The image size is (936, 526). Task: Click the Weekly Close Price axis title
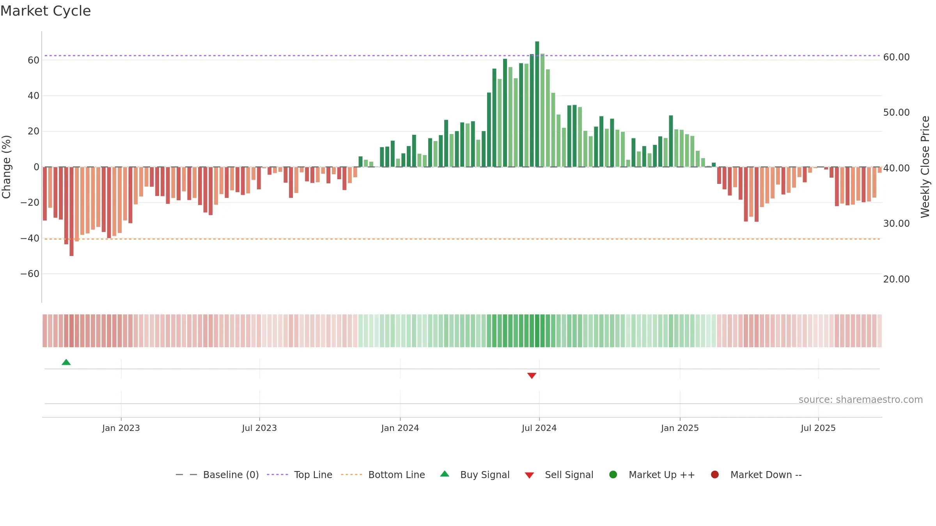925,167
